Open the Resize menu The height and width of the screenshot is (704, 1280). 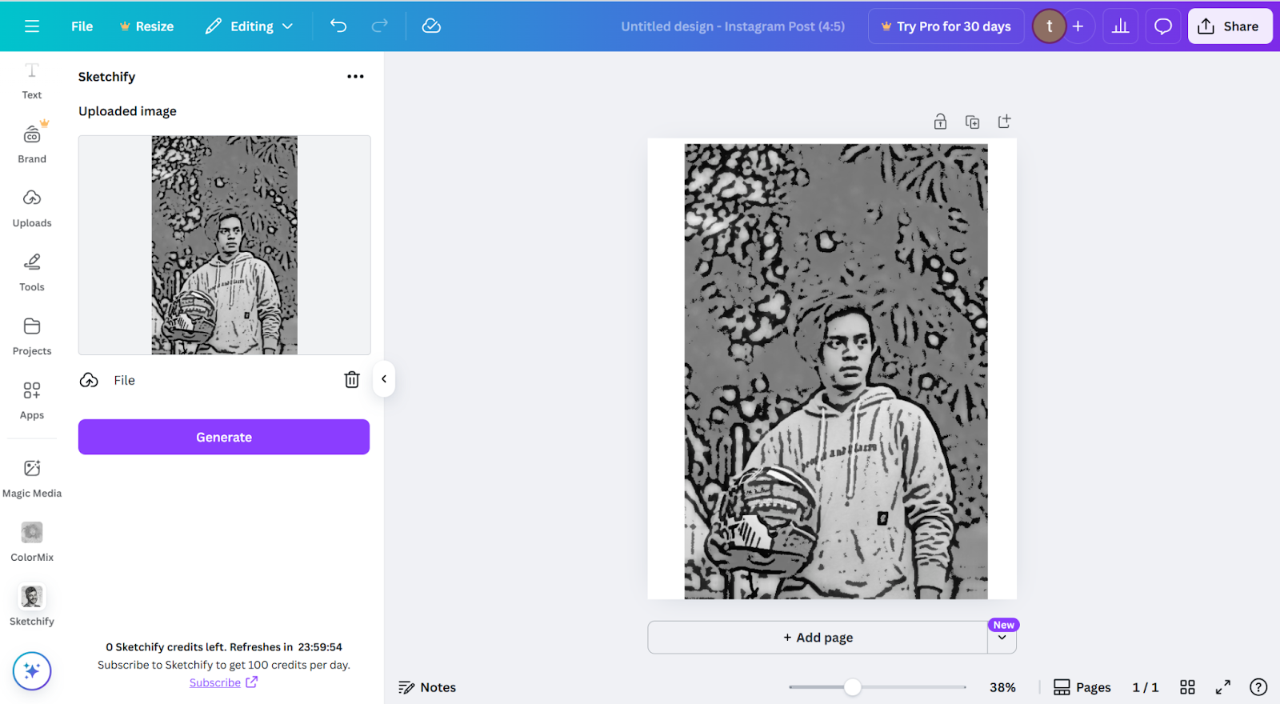pyautogui.click(x=147, y=26)
